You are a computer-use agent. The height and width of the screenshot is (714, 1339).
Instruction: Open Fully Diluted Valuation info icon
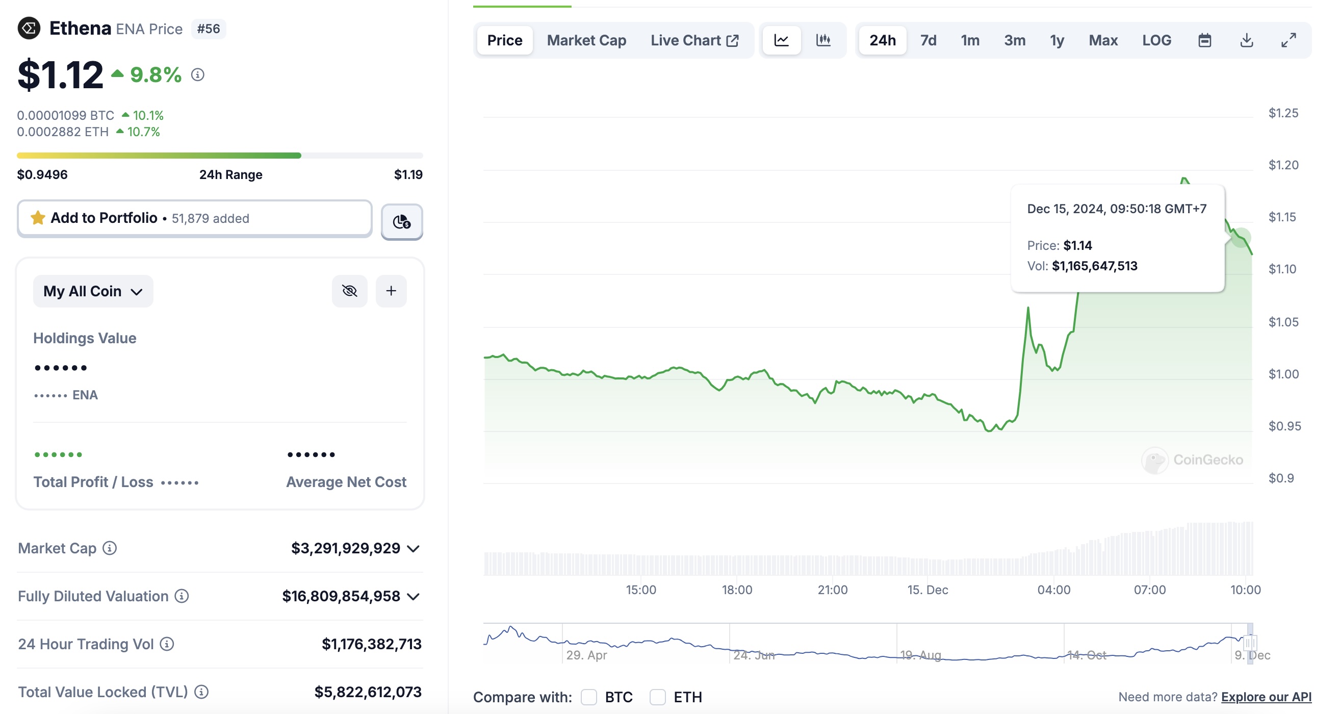[182, 596]
